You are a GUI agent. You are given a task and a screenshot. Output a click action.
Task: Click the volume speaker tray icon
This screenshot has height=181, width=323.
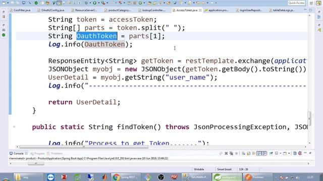pos(297,177)
